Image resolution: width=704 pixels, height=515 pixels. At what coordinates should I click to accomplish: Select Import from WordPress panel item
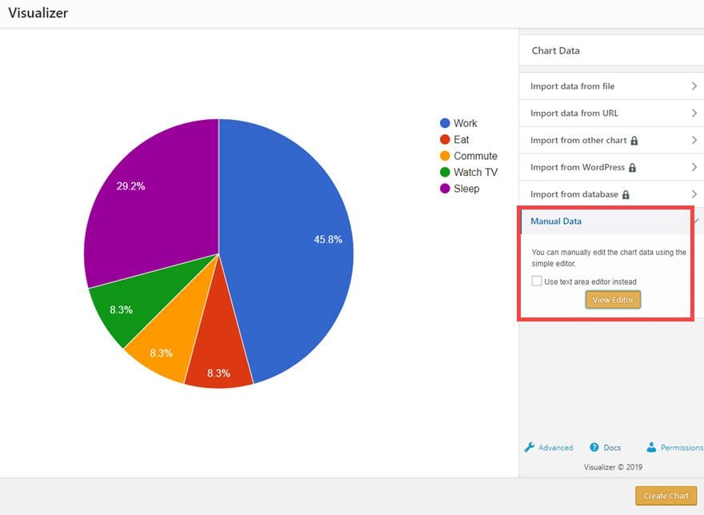pos(611,167)
